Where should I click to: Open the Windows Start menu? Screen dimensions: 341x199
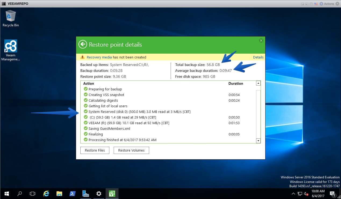pyautogui.click(x=6, y=194)
